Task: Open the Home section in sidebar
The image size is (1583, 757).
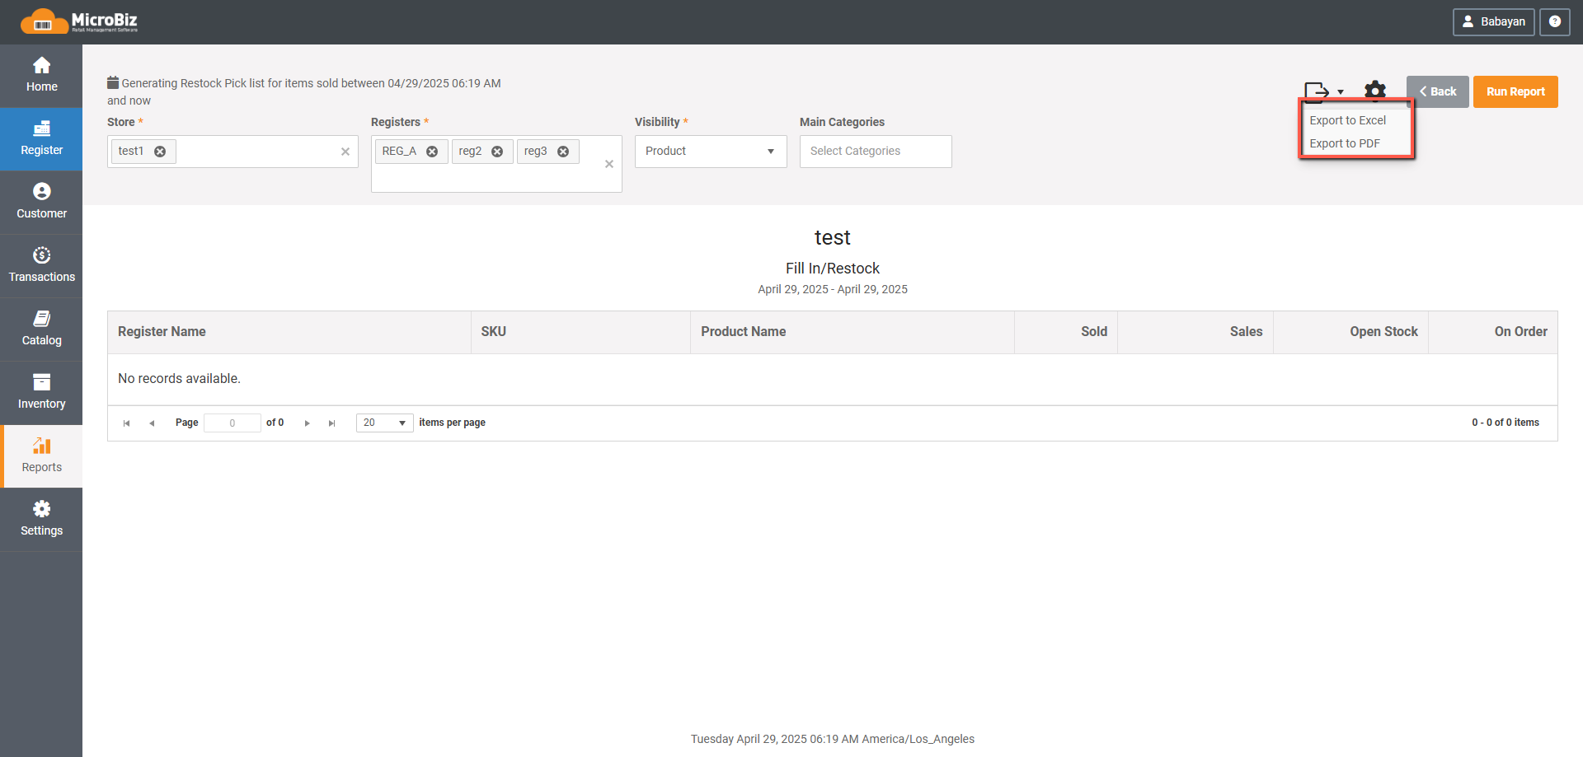Action: [x=41, y=76]
